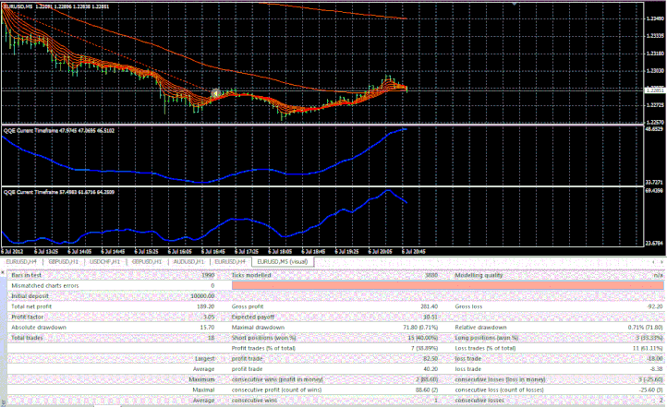
Task: Click consecutive profit (count of wins) label
Action: pos(276,390)
